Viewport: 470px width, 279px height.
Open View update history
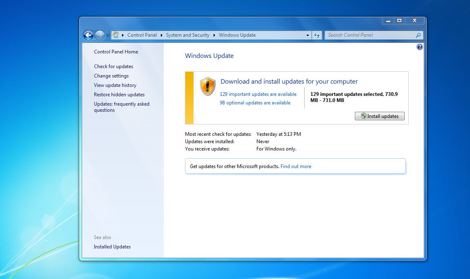(x=115, y=85)
